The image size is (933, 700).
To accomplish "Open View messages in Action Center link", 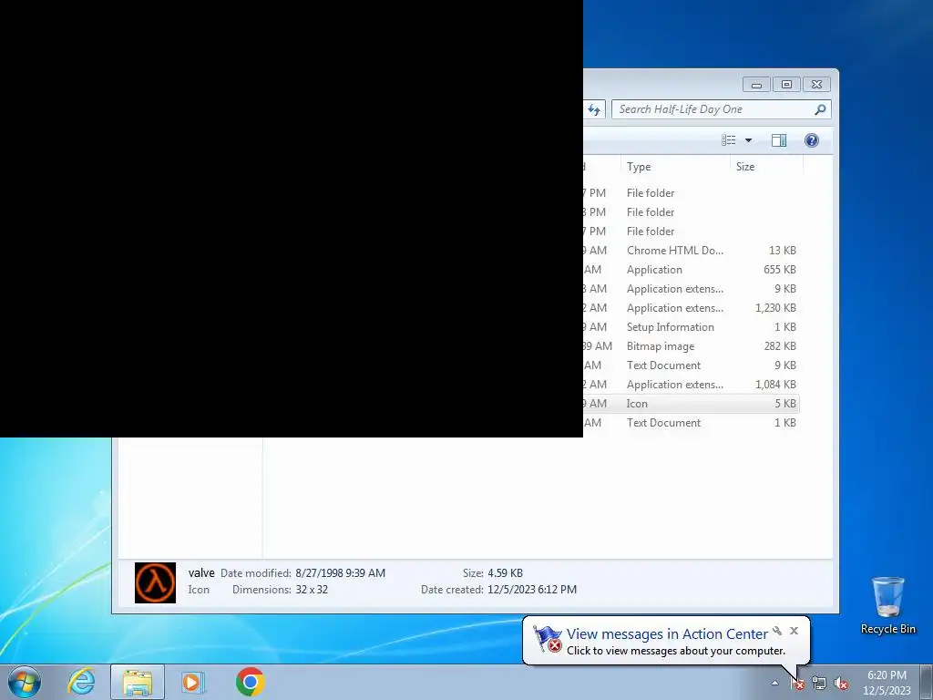I will (667, 634).
